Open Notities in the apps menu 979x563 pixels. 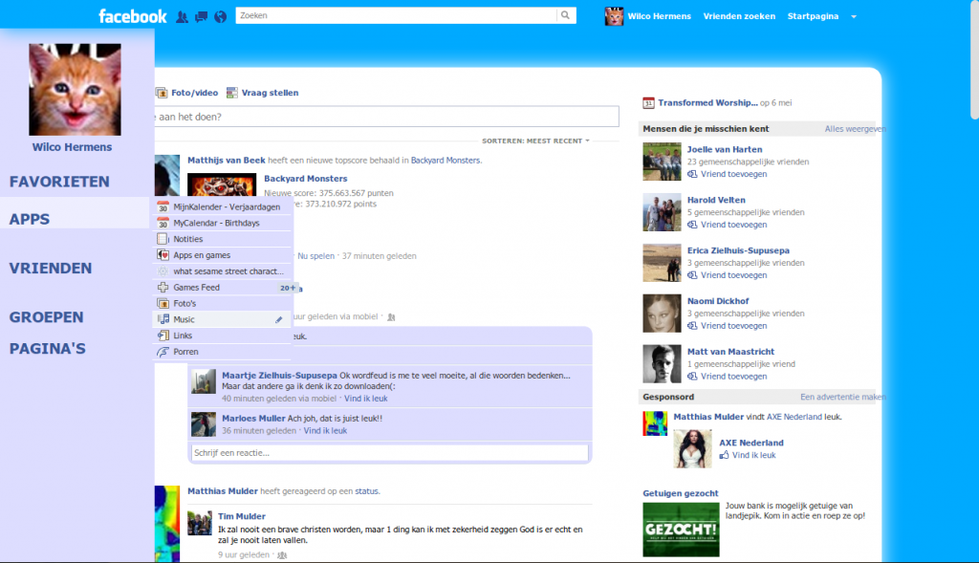click(x=223, y=239)
